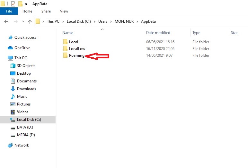Open Documents in navigation pane
This screenshot has height=168, width=248.
pyautogui.click(x=27, y=81)
